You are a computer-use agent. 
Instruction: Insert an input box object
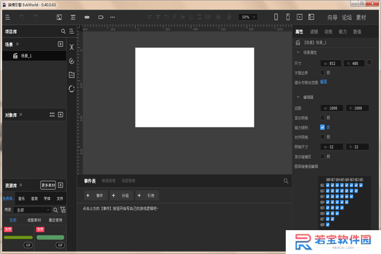click(100, 17)
